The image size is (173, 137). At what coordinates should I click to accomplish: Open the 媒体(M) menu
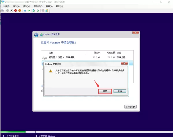(x=27, y=6)
